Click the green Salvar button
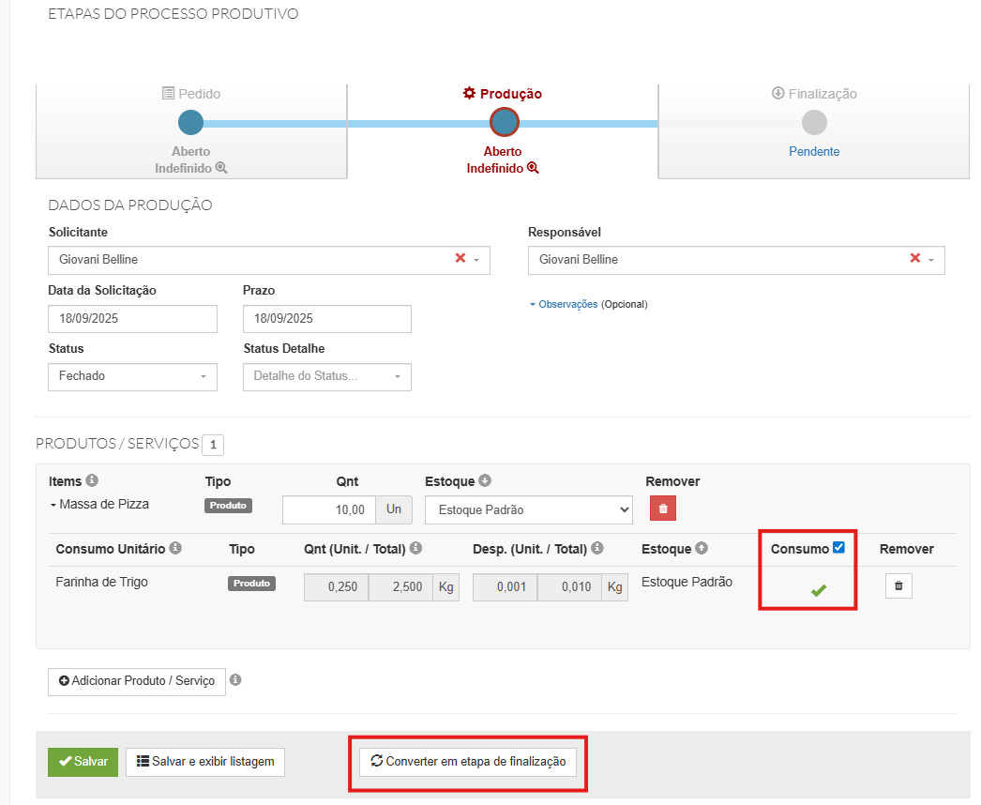The height and width of the screenshot is (805, 981). 83,762
